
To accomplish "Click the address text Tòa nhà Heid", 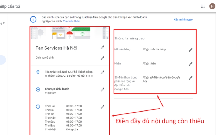I will (x=69, y=74).
